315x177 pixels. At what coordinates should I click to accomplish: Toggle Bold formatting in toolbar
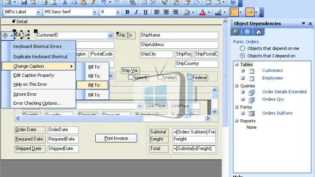pos(127,12)
